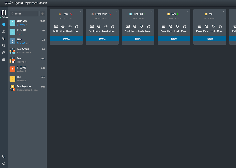The width and height of the screenshot is (236, 168).
Task: Open the P102040 SOS conversation
Action: [27, 32]
